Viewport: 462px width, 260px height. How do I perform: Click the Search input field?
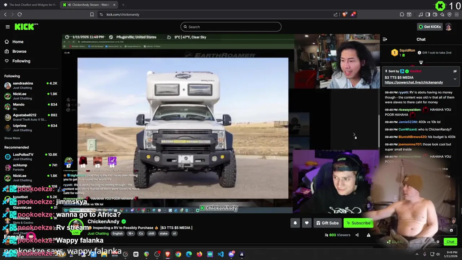tap(231, 27)
